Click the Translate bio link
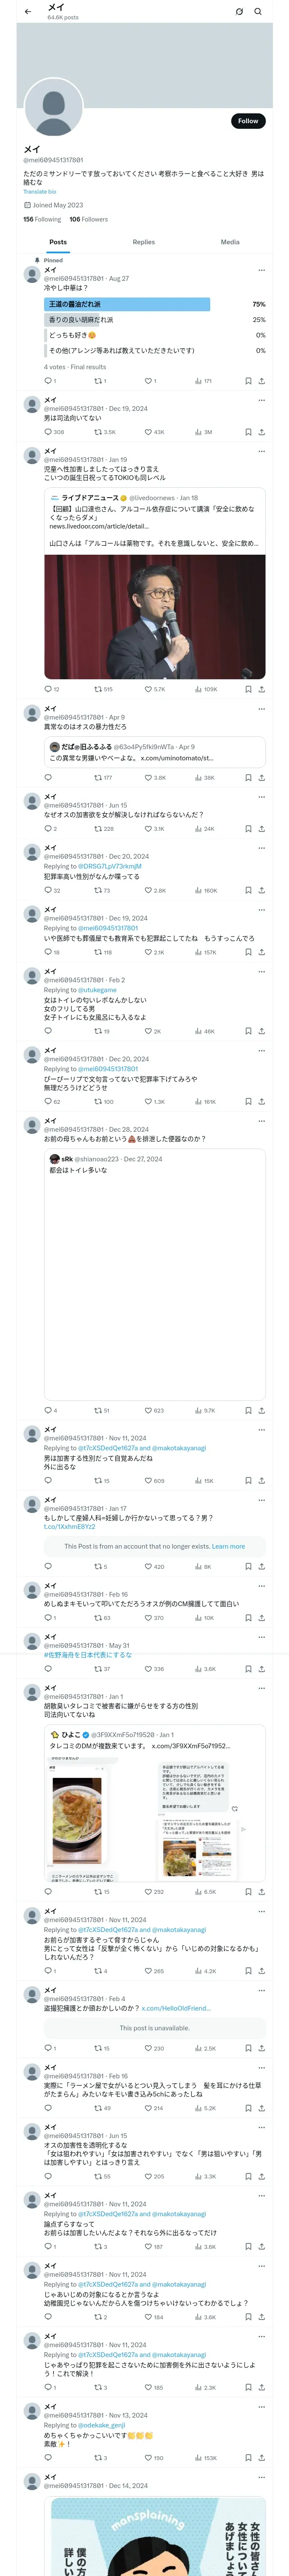Image resolution: width=289 pixels, height=2576 pixels. tap(40, 191)
